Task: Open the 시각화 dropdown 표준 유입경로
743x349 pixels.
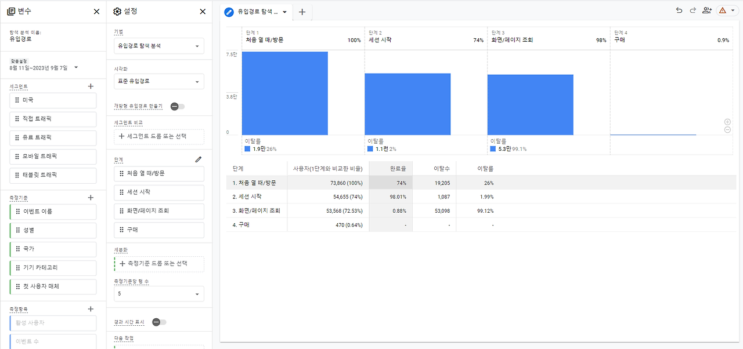Action: click(x=159, y=81)
